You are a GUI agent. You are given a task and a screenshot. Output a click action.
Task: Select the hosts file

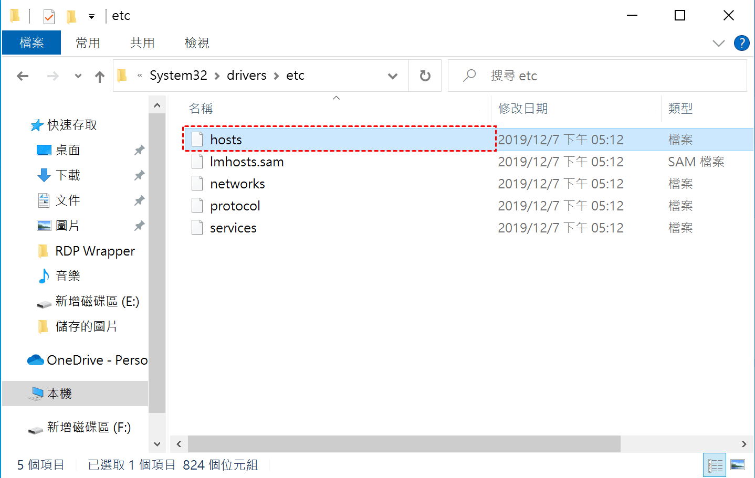pyautogui.click(x=468, y=140)
